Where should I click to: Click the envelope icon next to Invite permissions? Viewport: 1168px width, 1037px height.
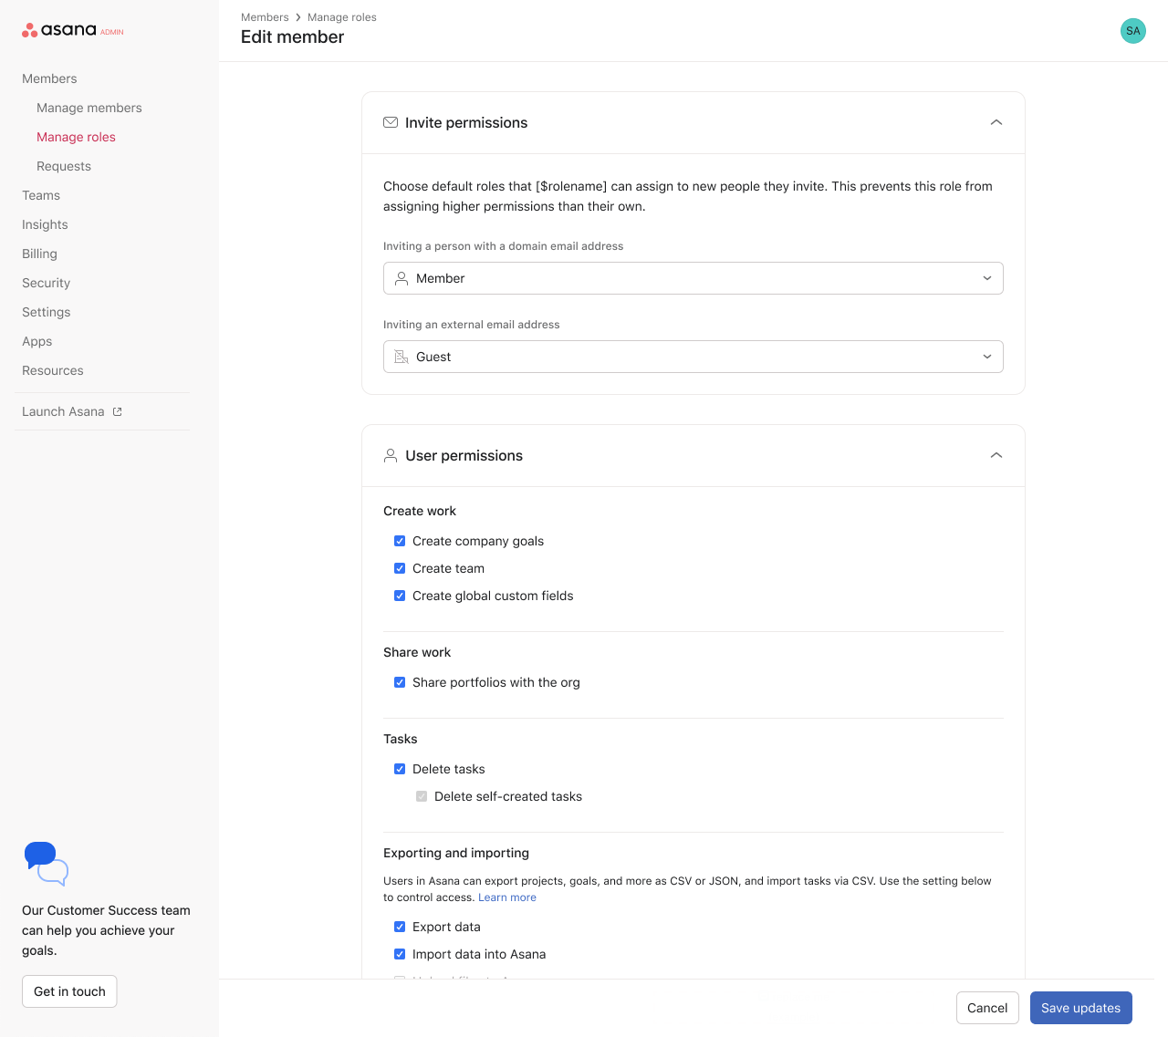(x=391, y=122)
